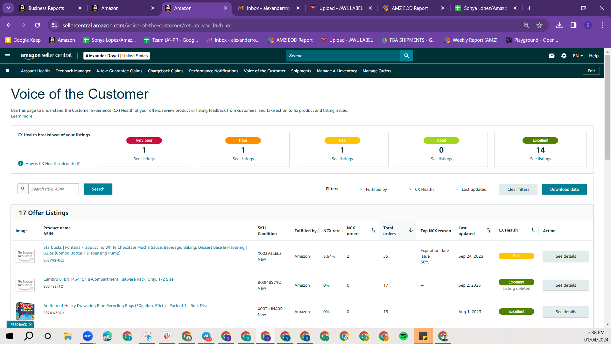See details for Starbucks Fontana listing
Viewport: 611px width, 344px height.
coord(565,256)
